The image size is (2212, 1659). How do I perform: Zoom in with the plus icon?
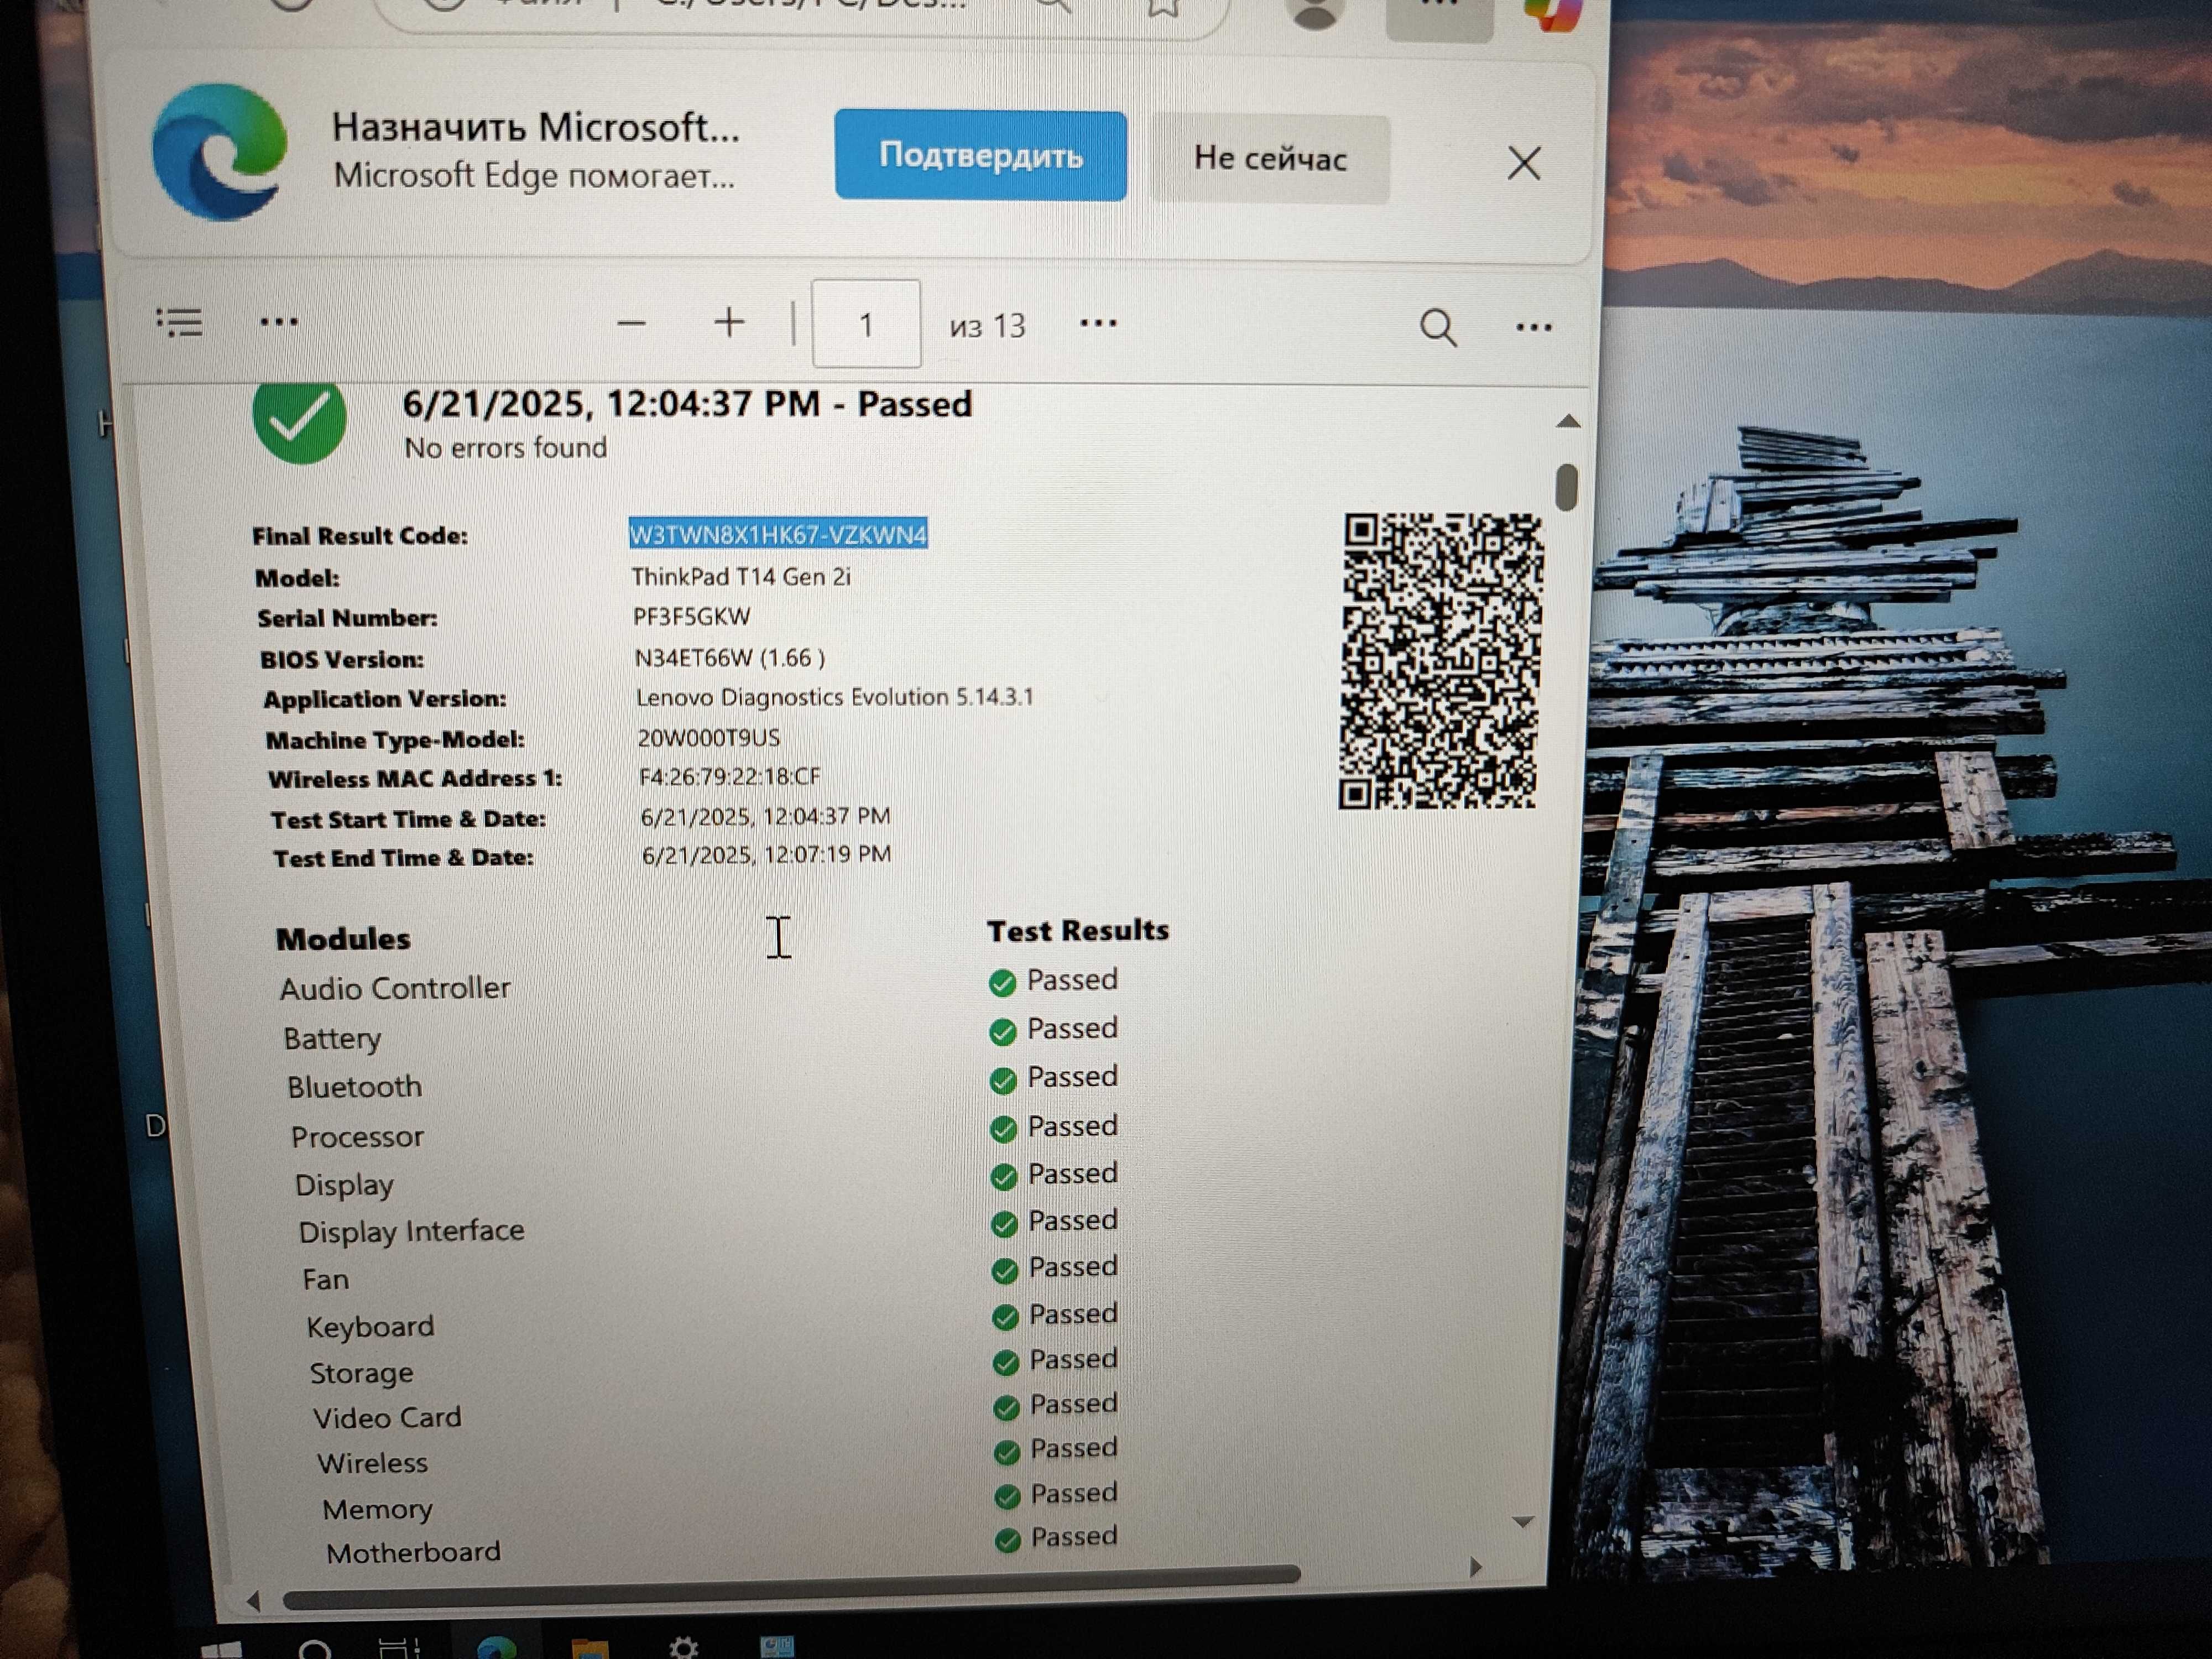(x=729, y=322)
